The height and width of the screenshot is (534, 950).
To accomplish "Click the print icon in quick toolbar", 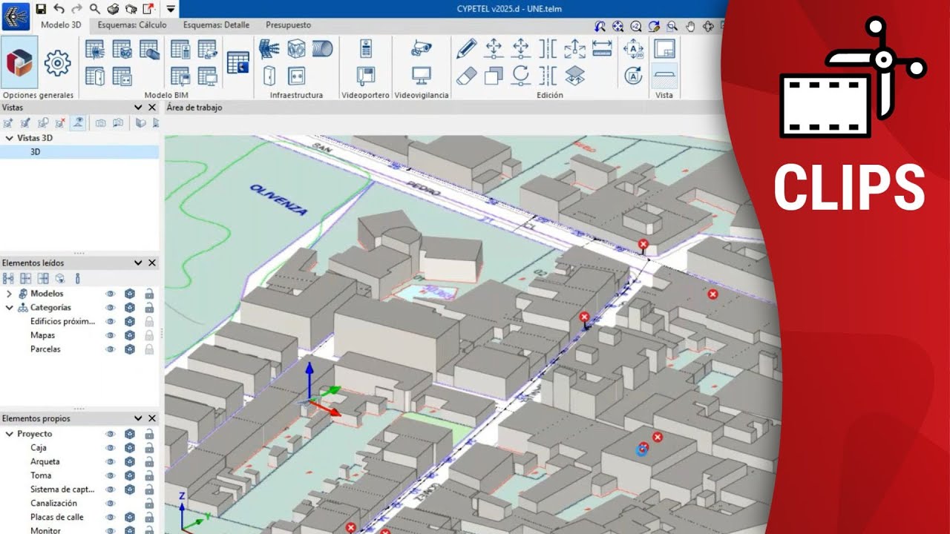I will click(113, 9).
